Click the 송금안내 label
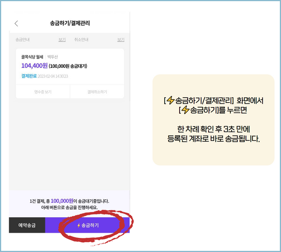This screenshot has width=281, height=252. (22, 40)
